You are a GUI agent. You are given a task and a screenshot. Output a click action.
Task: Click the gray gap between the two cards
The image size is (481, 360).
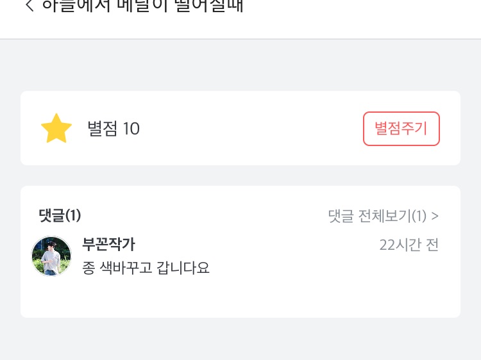tap(240, 176)
